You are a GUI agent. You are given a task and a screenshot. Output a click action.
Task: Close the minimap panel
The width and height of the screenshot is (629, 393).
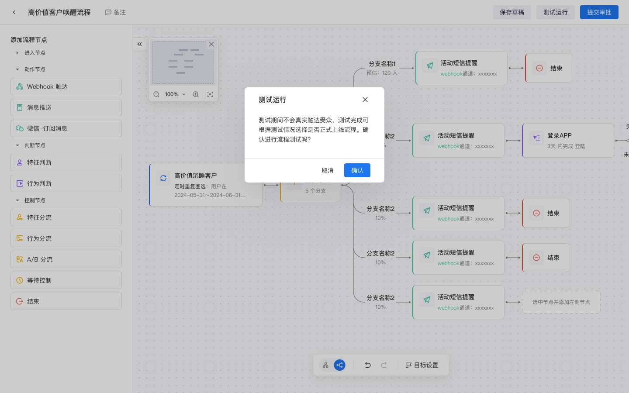point(211,44)
